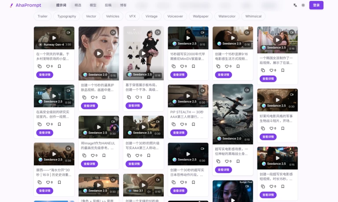
Task: Play the MiniDV home video card
Action: click(x=188, y=38)
